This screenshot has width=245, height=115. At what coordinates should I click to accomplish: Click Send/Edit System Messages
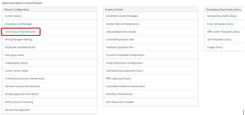tap(122, 16)
